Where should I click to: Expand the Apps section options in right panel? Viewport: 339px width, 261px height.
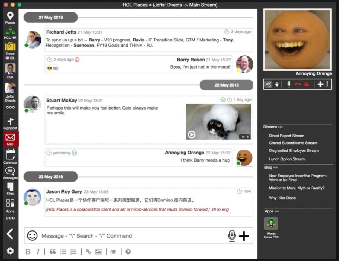(277, 211)
